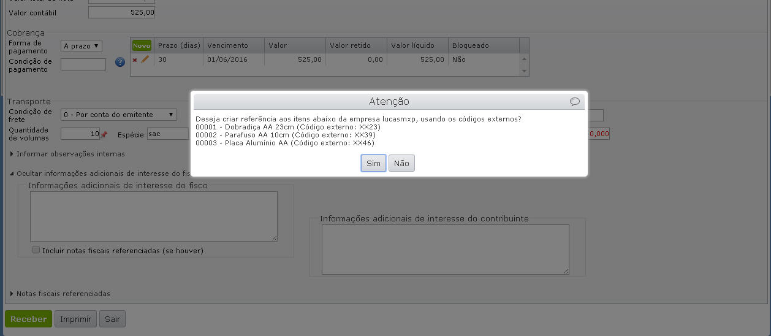
Task: Click scroll down arrow of installments table
Action: [x=524, y=71]
